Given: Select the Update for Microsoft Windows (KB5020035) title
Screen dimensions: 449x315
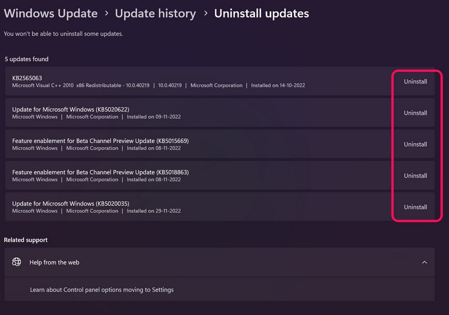Looking at the screenshot, I should pos(71,203).
